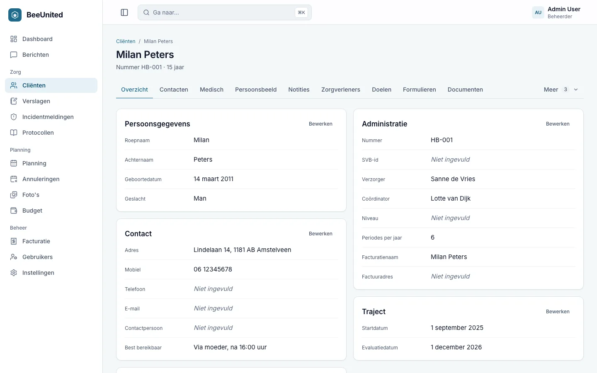Screen dimensions: 597x373
Task: Click the Verzorger value 'Sanne de Vries'
Action: click(453, 179)
